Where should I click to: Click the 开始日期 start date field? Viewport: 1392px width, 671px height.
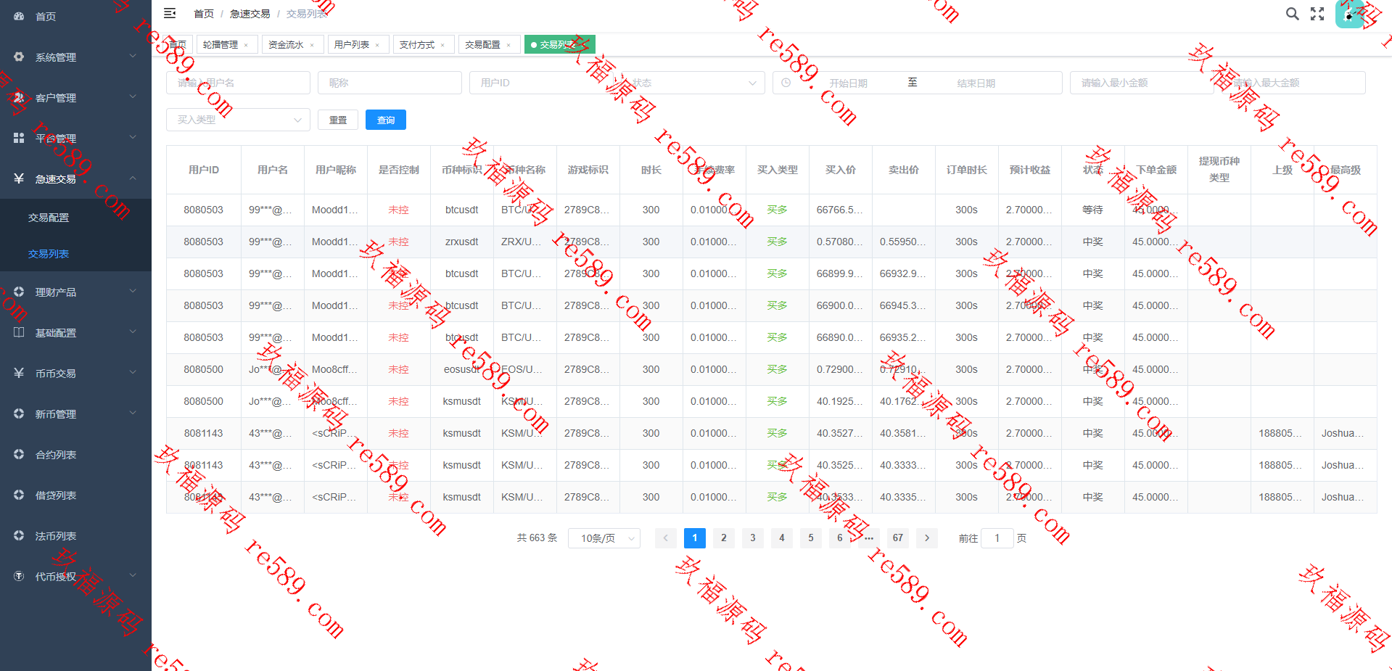coord(849,83)
